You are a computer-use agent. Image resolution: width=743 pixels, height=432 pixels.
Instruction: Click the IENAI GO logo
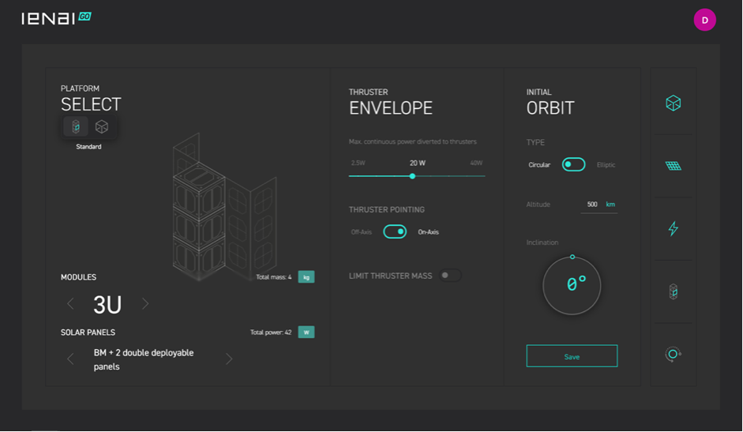(x=56, y=18)
